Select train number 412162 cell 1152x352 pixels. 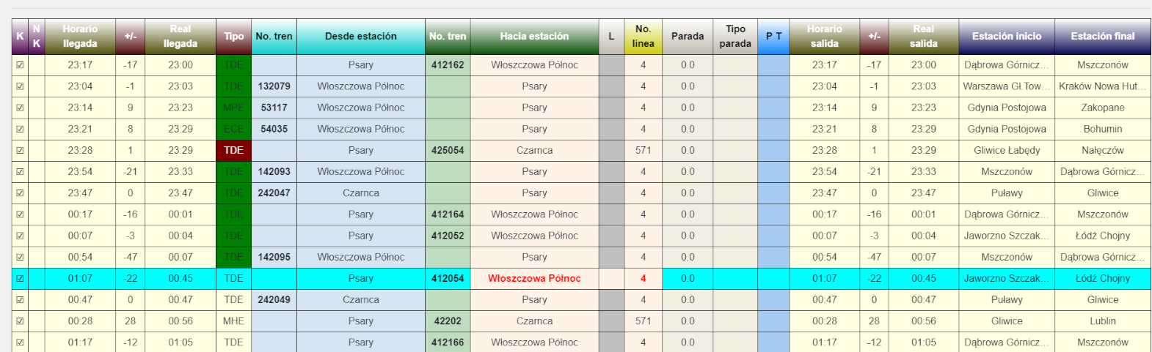(x=448, y=65)
